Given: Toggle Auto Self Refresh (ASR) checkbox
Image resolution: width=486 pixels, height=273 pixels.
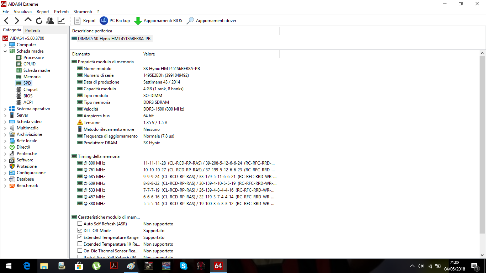Looking at the screenshot, I should point(80,224).
